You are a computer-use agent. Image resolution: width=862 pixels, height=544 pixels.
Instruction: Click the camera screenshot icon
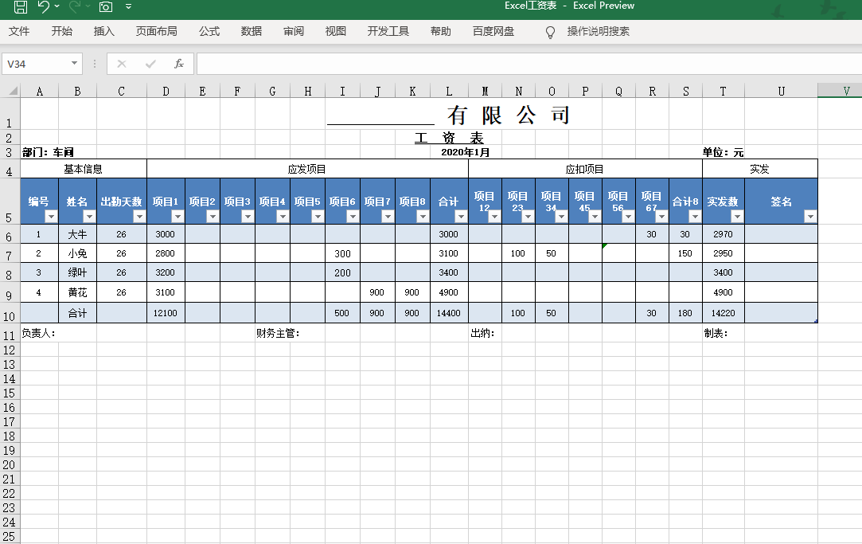coord(106,6)
